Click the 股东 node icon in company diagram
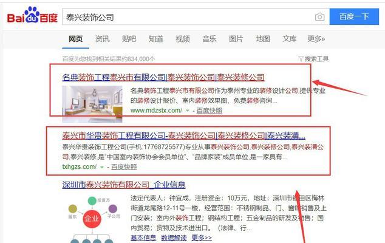Image resolution: width=385 pixels, height=243 pixels. point(73,209)
